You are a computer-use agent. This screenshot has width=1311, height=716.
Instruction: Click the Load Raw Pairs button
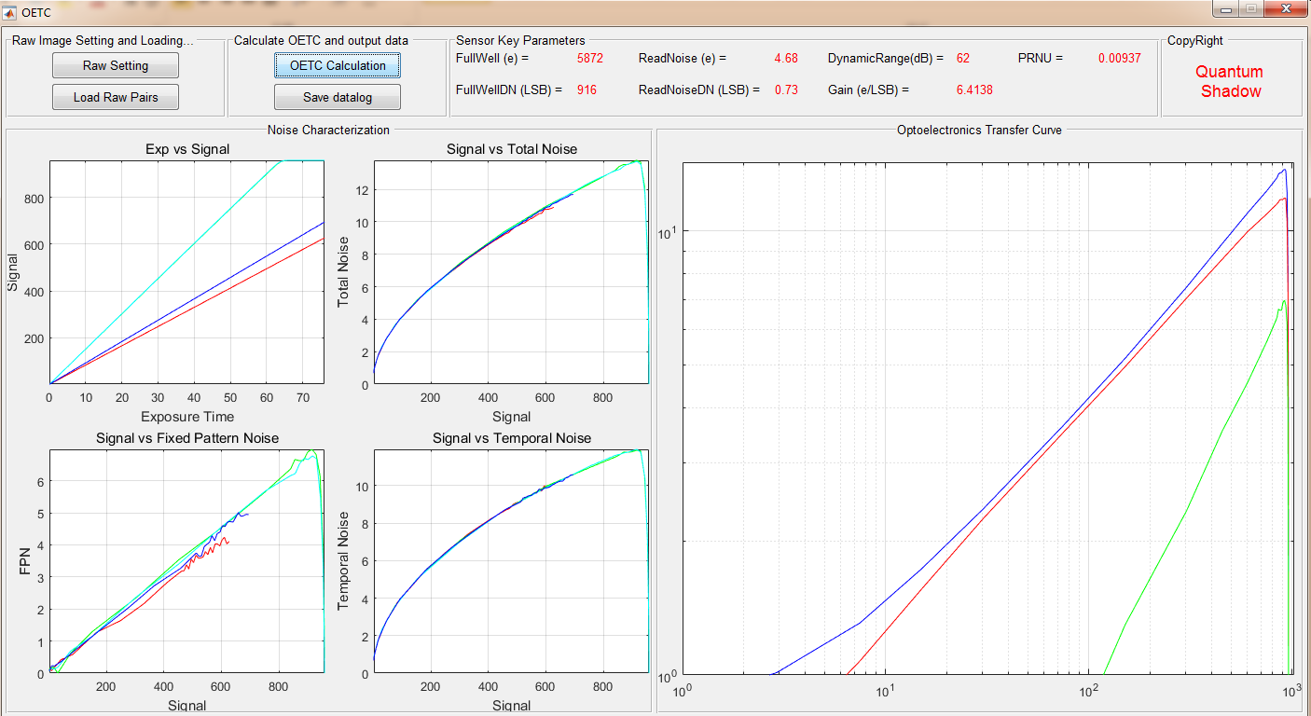coord(116,97)
